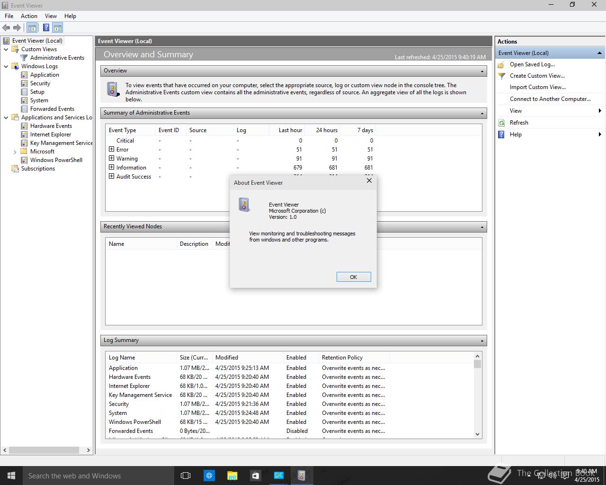The height and width of the screenshot is (485, 606).
Task: Click the Create Custom View filter icon
Action: (502, 76)
